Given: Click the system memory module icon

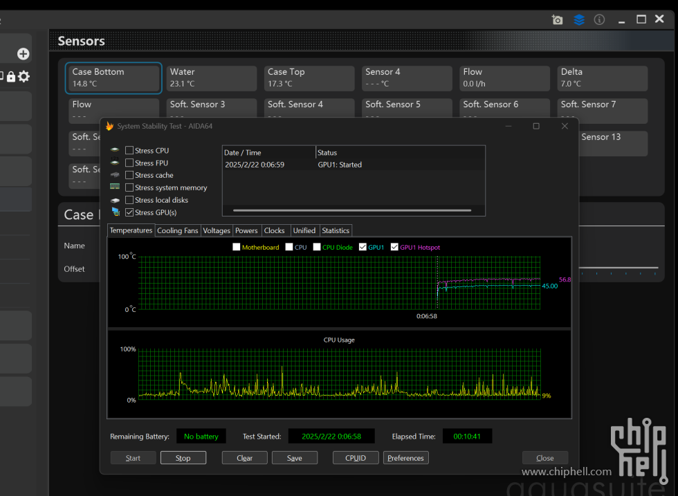Looking at the screenshot, I should [115, 186].
